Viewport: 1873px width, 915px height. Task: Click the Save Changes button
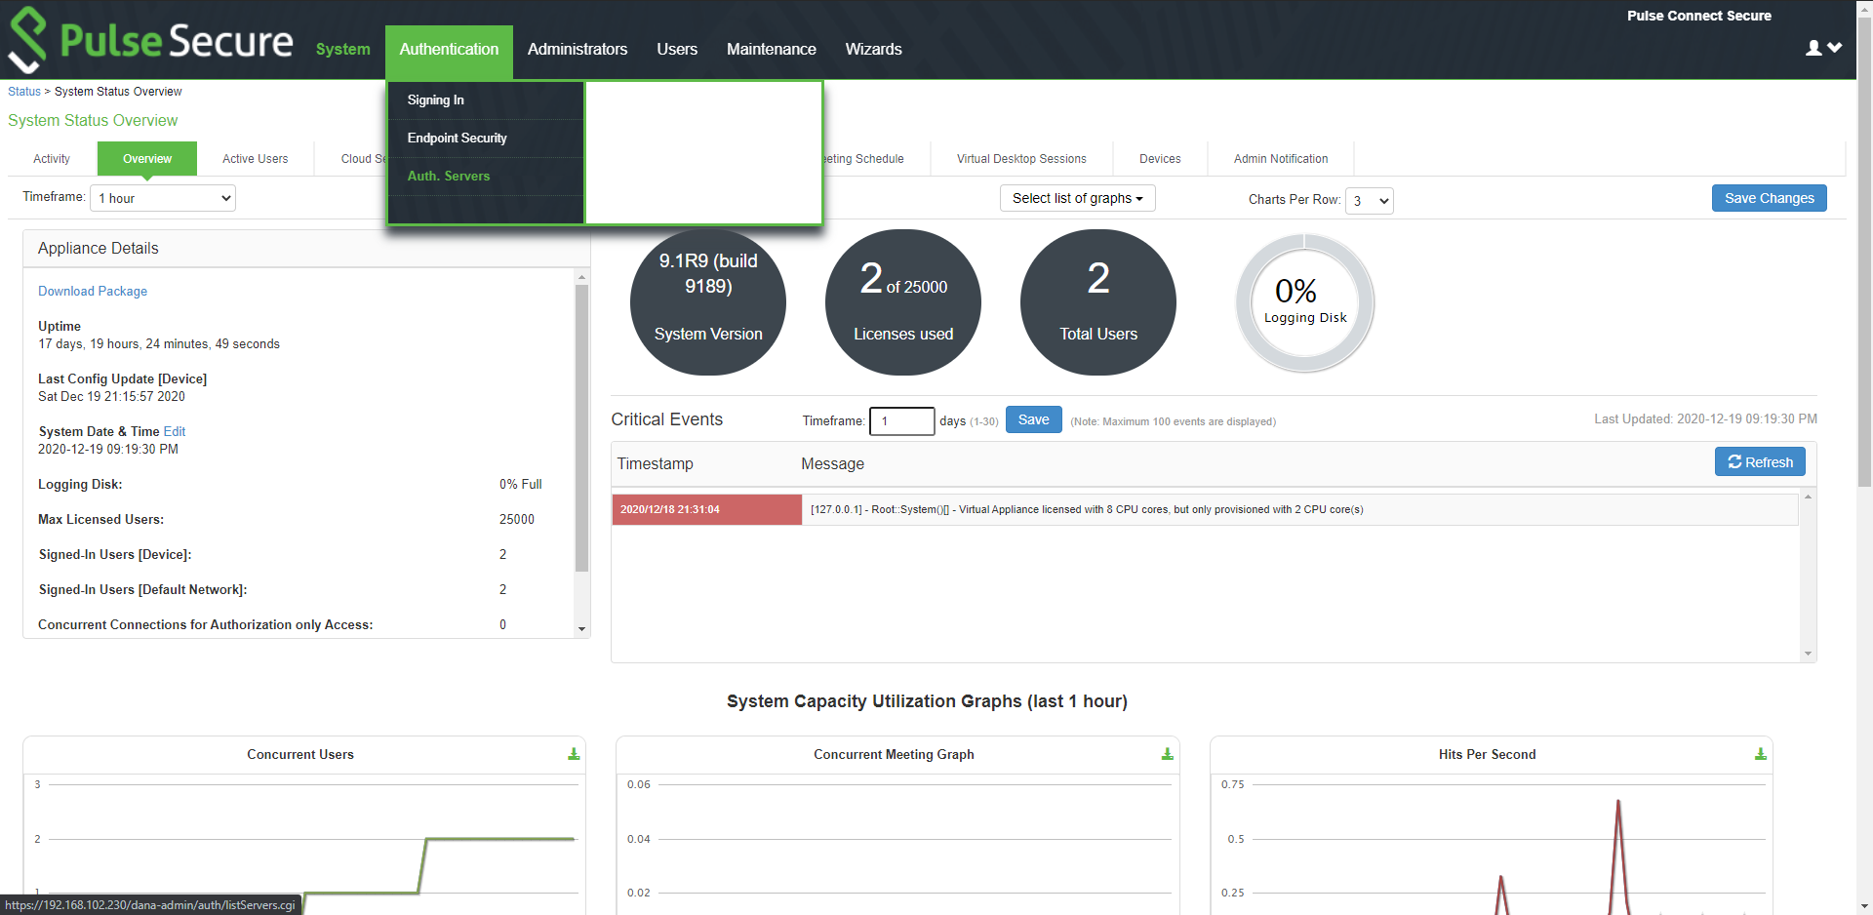[1769, 198]
